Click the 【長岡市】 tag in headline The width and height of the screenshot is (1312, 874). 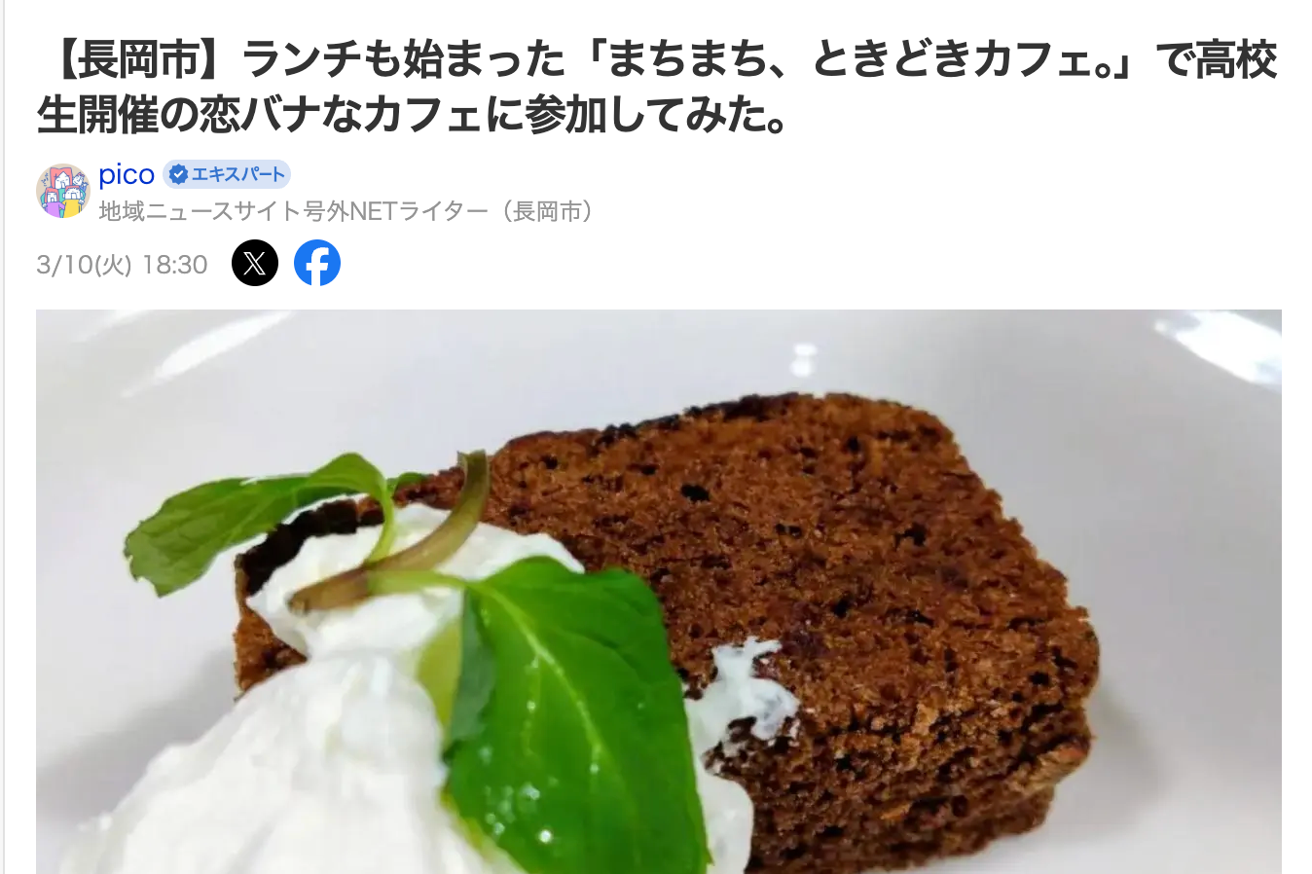137,60
